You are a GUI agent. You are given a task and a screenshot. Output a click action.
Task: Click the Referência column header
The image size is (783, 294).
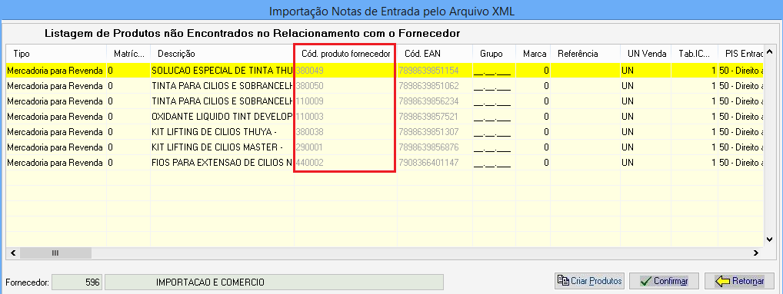[586, 53]
